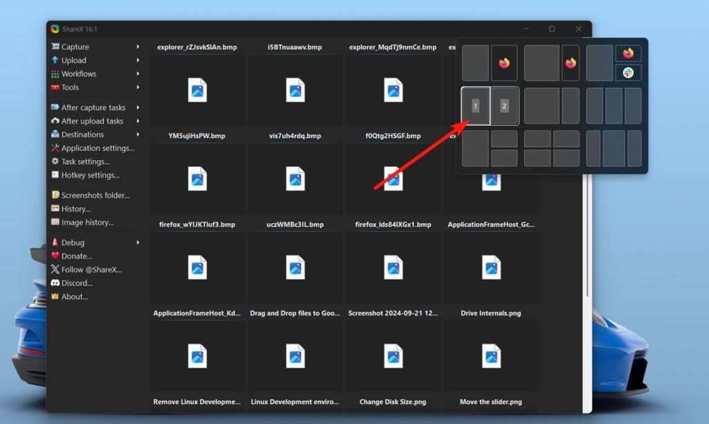Click the Hotkey settings icon
Screen dimensions: 709x424
pos(55,175)
